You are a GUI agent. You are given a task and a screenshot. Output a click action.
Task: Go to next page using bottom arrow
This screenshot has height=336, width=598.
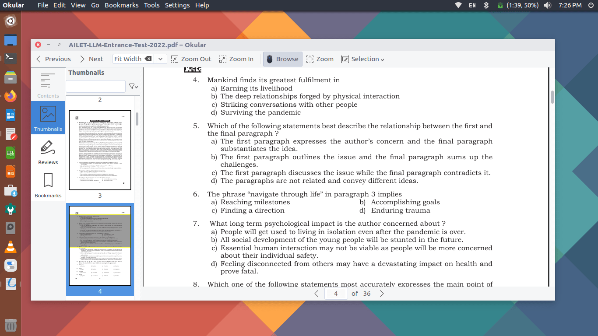pyautogui.click(x=382, y=294)
